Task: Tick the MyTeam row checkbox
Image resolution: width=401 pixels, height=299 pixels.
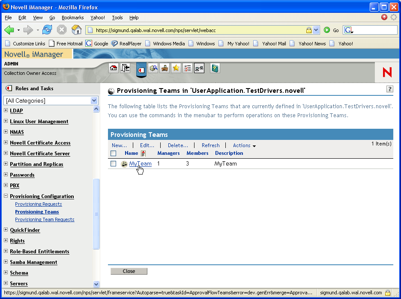Action: 113,164
